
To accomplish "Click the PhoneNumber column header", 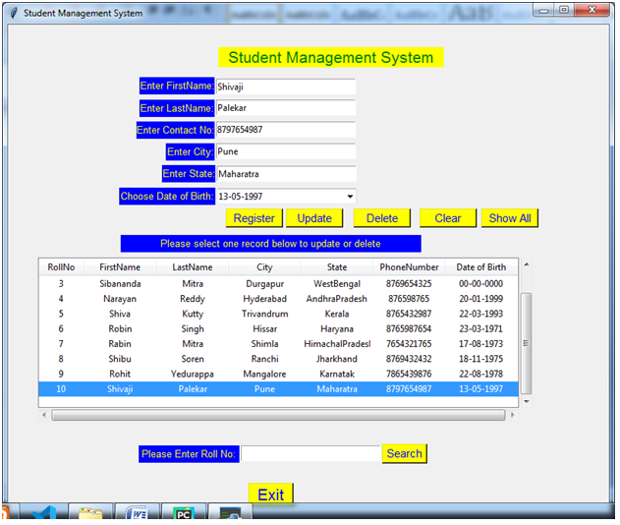I will coord(409,267).
